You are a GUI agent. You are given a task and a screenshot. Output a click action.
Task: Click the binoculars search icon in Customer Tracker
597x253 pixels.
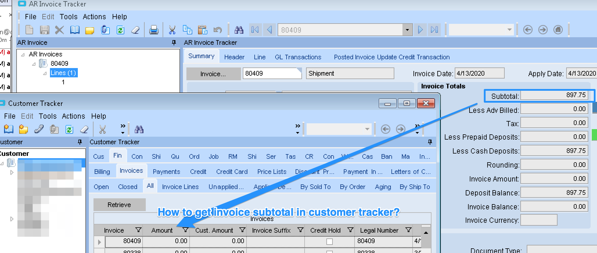pos(139,129)
